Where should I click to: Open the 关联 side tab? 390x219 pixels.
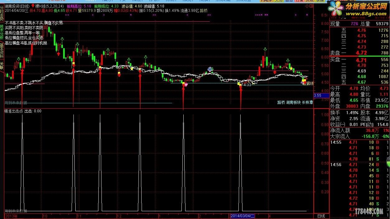2,65
